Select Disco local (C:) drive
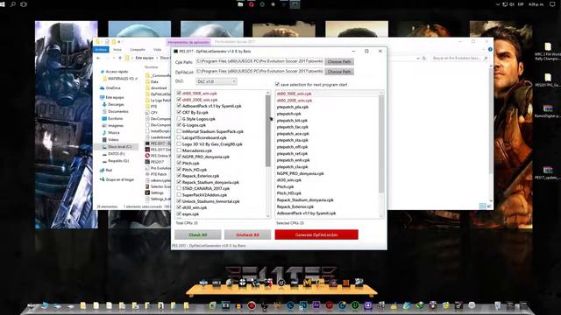 119,147
